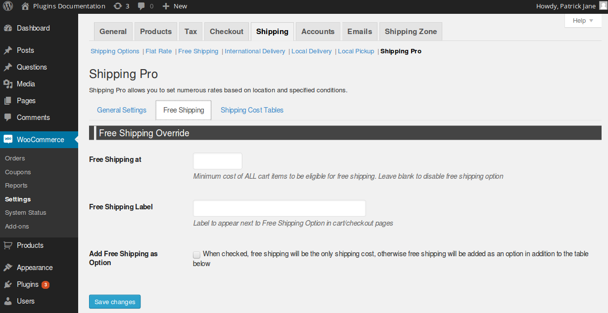This screenshot has height=313, width=608.
Task: Click the Products cart icon in sidebar
Action: [x=8, y=245]
